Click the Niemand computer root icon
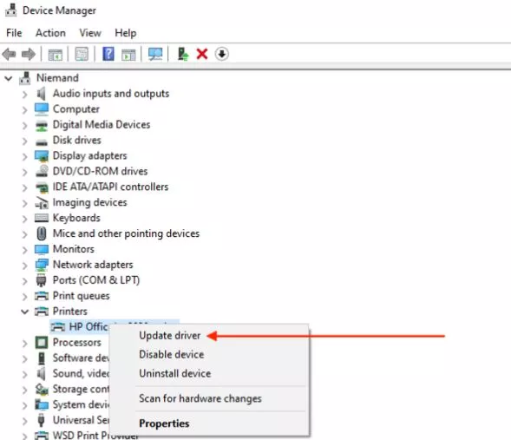The height and width of the screenshot is (440, 511). (25, 78)
